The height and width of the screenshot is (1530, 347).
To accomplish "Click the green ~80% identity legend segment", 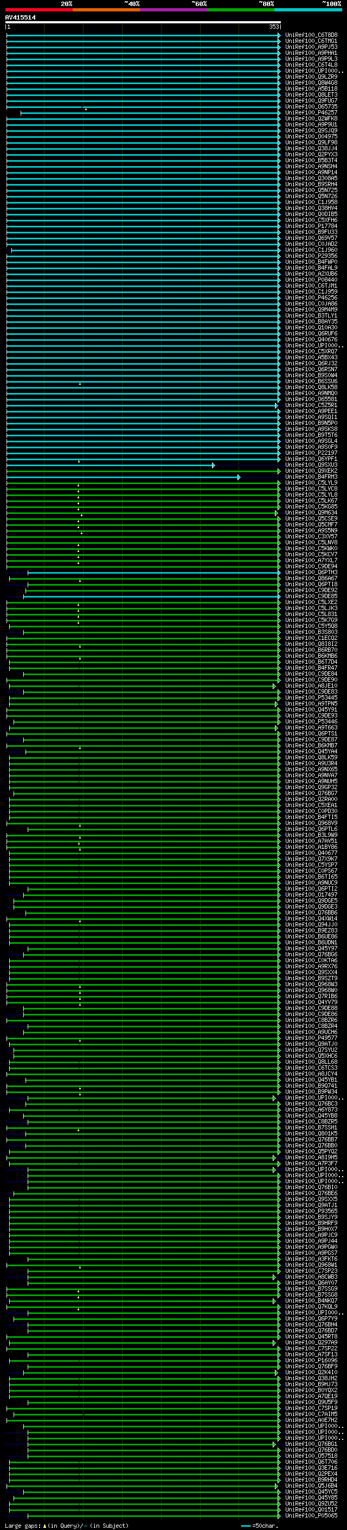I will 241,10.
